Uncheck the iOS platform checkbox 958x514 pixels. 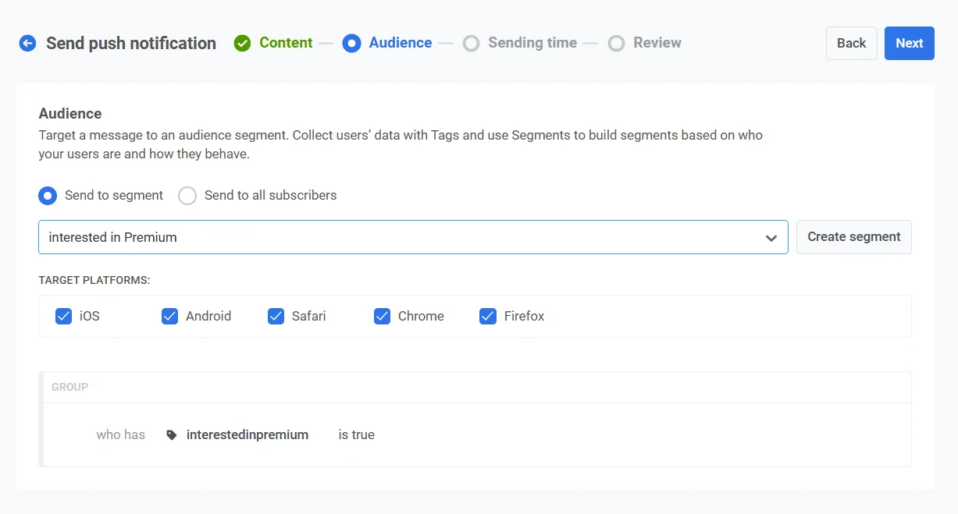point(63,316)
